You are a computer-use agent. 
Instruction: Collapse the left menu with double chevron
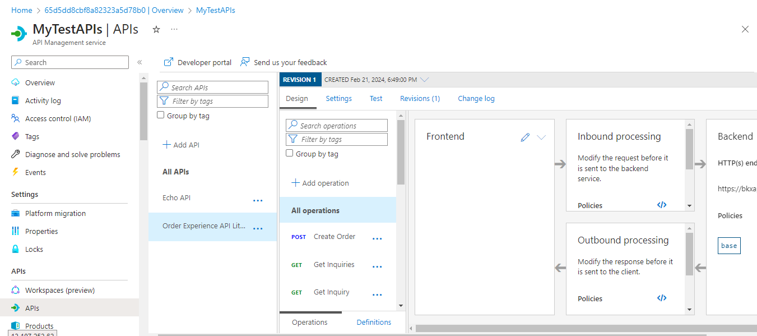coord(140,62)
